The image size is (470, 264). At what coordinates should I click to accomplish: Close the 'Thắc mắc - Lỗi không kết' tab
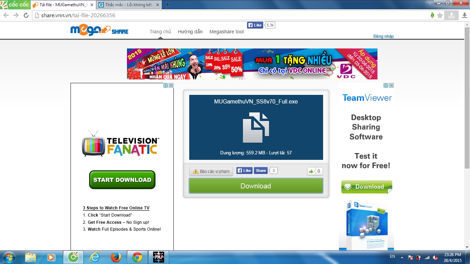pos(158,5)
